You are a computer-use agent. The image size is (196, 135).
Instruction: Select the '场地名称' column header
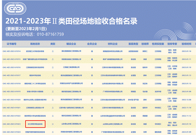(x=35, y=44)
